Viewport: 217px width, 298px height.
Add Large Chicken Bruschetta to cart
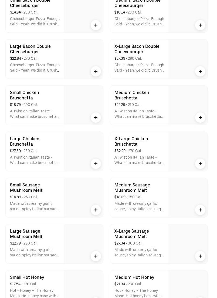click(96, 164)
